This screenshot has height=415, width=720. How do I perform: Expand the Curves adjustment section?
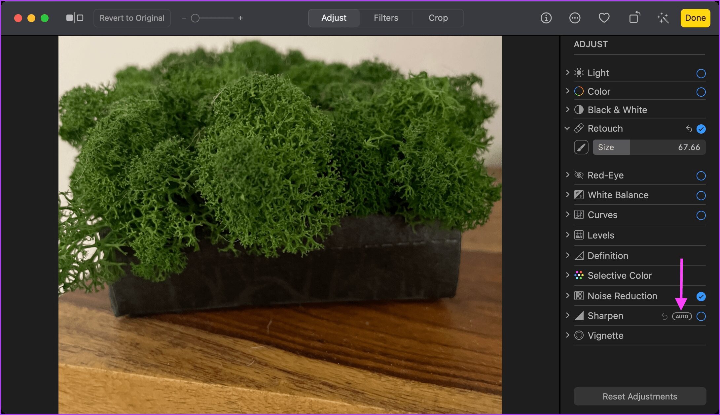tap(568, 215)
